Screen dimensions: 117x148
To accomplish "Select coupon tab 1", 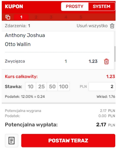I will click(x=21, y=17).
